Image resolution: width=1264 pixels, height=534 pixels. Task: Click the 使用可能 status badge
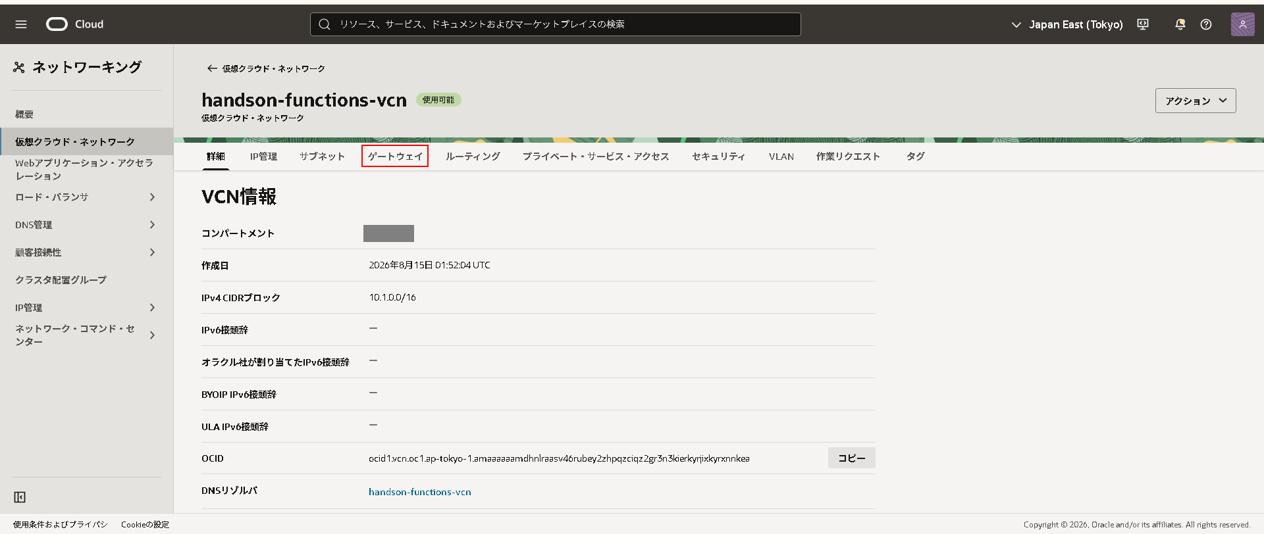tap(438, 100)
